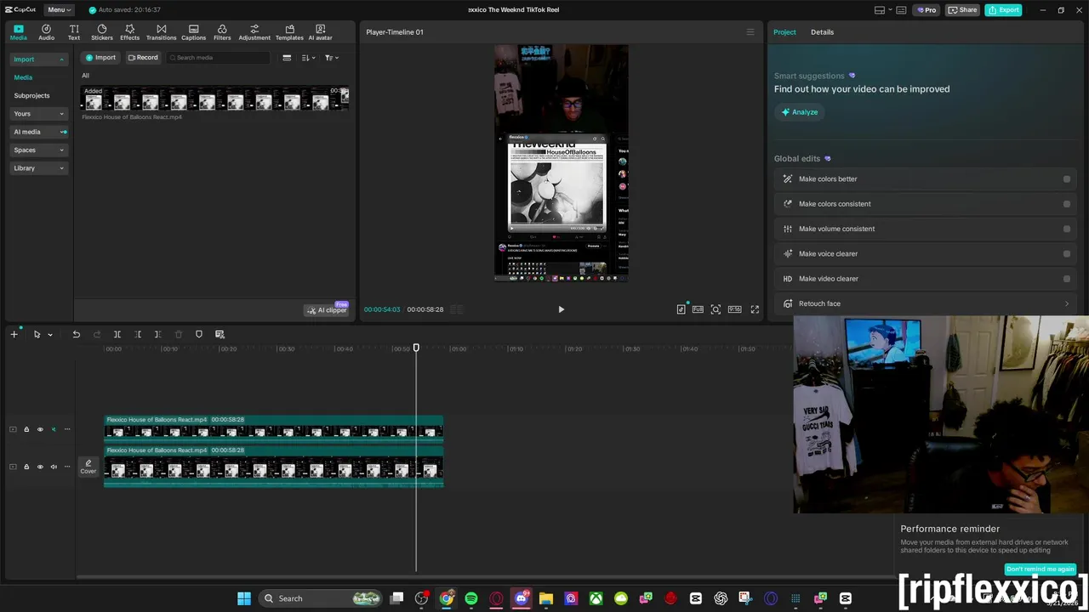
Task: Click the preview zoom magnifier icon
Action: (x=716, y=309)
